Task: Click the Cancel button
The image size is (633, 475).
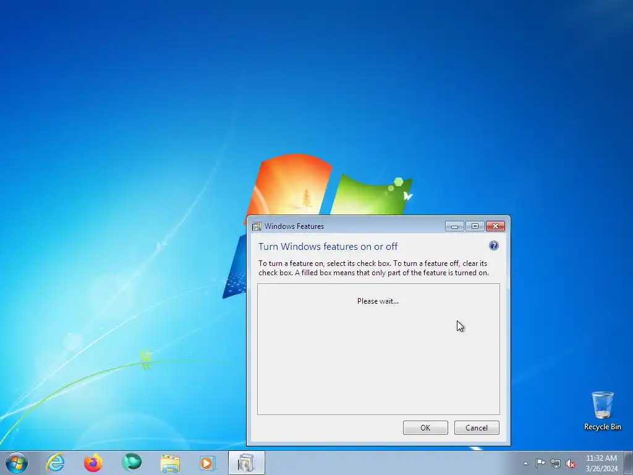Action: [x=477, y=428]
